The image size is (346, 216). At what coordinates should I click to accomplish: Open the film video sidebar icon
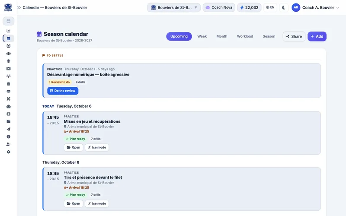pyautogui.click(x=8, y=114)
